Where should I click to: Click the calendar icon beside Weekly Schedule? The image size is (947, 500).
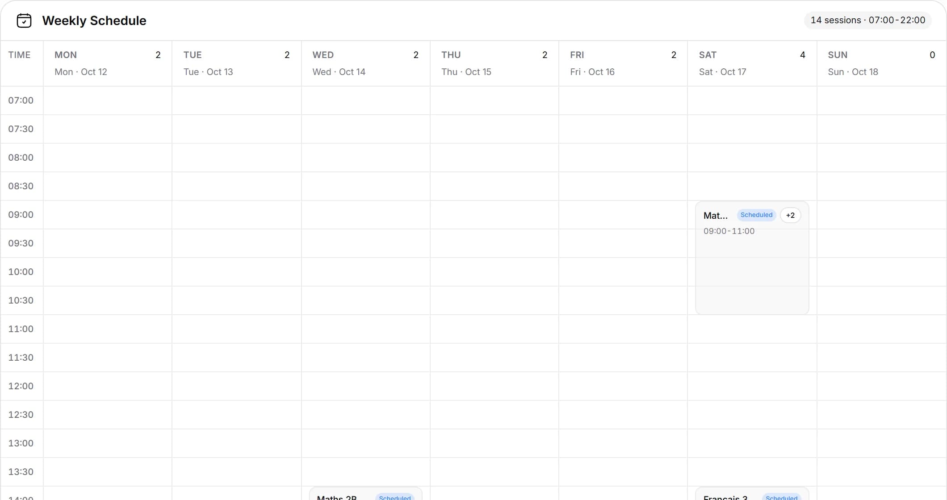24,21
